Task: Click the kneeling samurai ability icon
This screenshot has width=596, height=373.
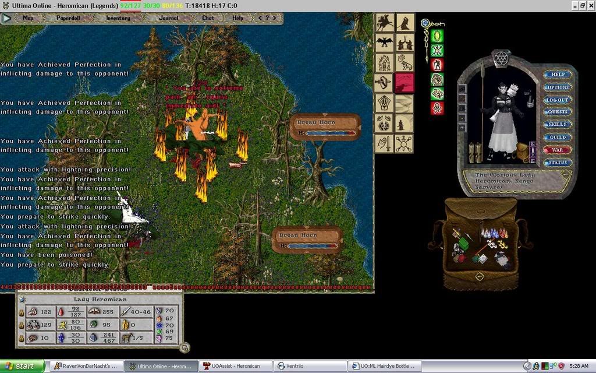Action: tap(405, 123)
